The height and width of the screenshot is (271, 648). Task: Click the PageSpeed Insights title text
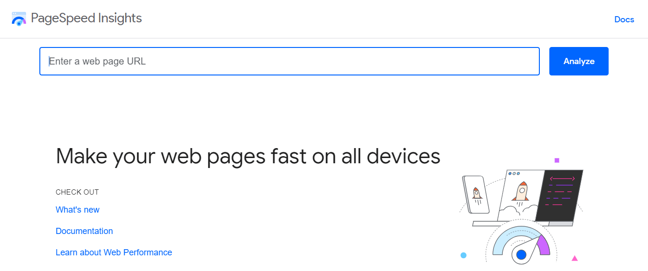pos(86,19)
